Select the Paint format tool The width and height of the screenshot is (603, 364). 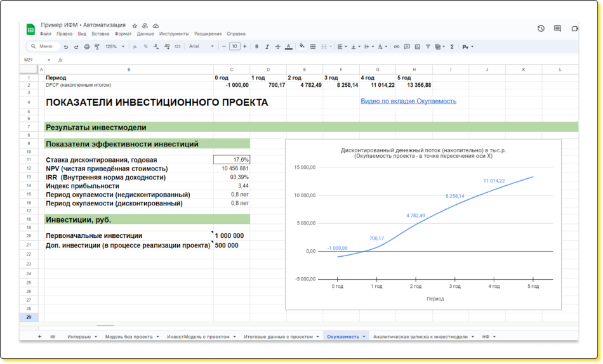tap(96, 46)
